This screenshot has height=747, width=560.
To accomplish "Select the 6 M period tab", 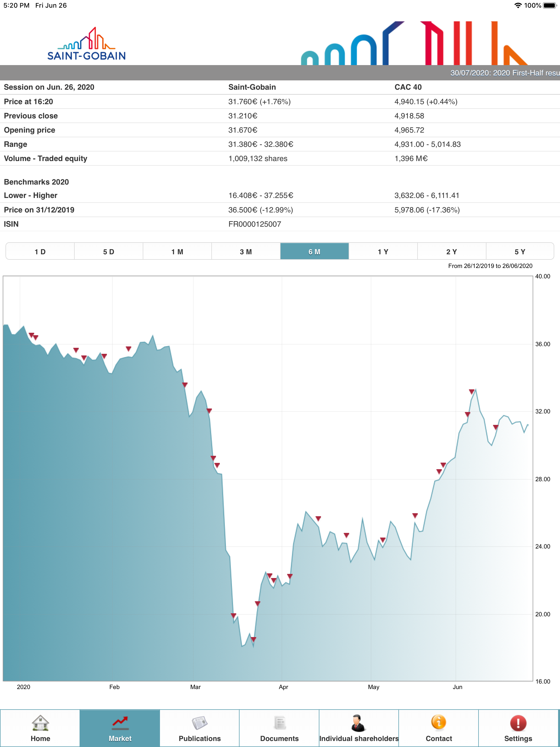I will click(x=314, y=252).
